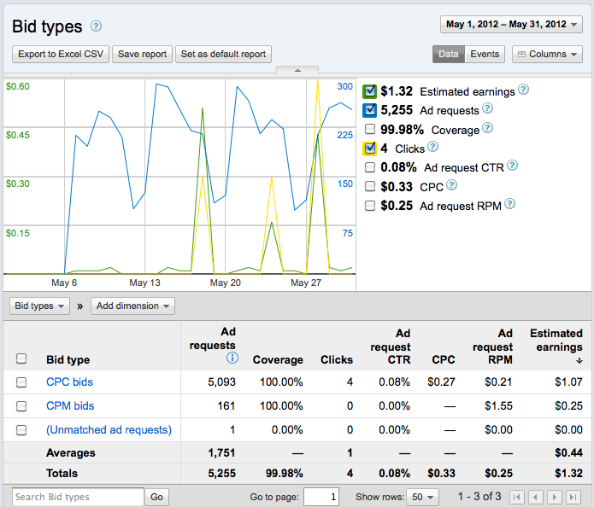Switch to the Events tab
The width and height of the screenshot is (594, 507).
click(x=485, y=54)
